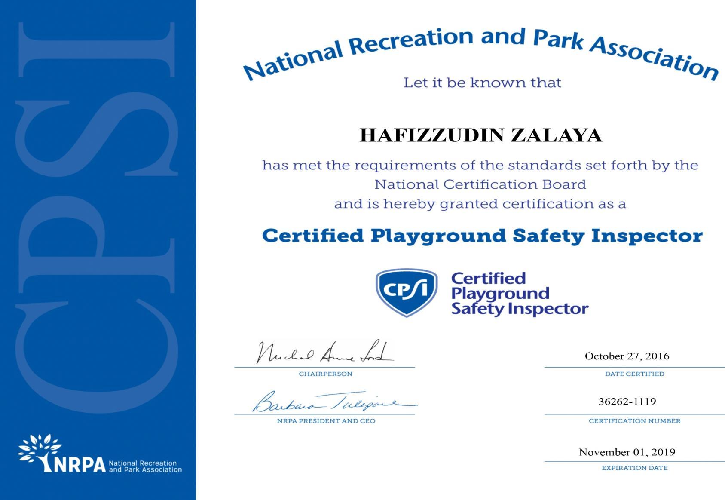Click the NRPA President's blue signature
The height and width of the screenshot is (500, 725).
point(334,402)
